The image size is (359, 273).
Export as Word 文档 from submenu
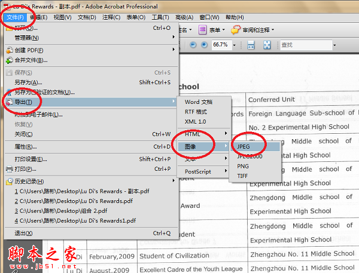204,102
